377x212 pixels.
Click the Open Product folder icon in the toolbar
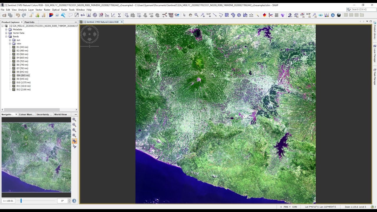[x=4, y=15]
